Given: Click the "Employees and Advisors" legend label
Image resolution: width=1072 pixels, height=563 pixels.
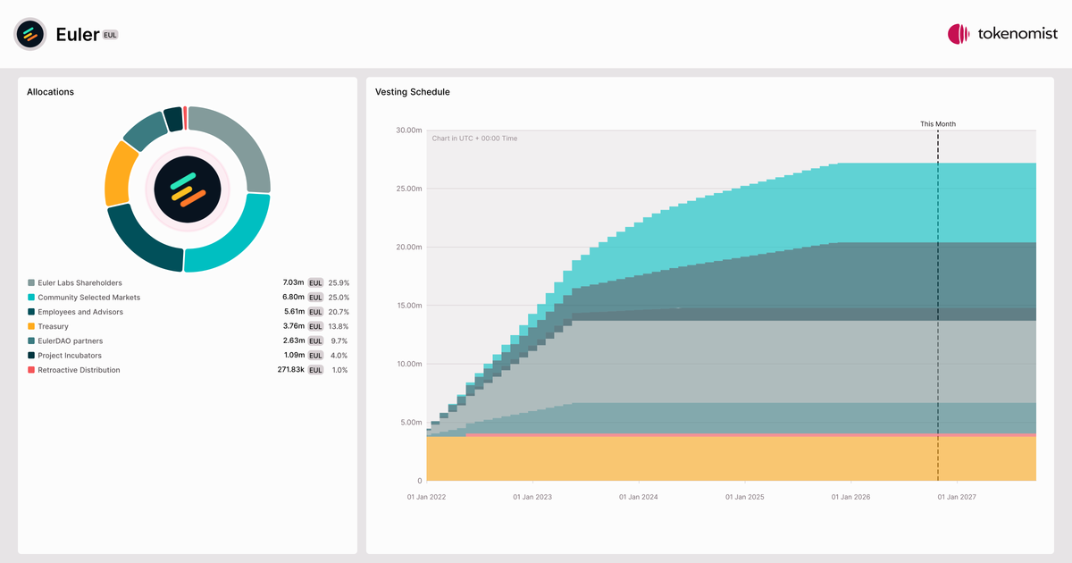Looking at the screenshot, I should coord(80,312).
